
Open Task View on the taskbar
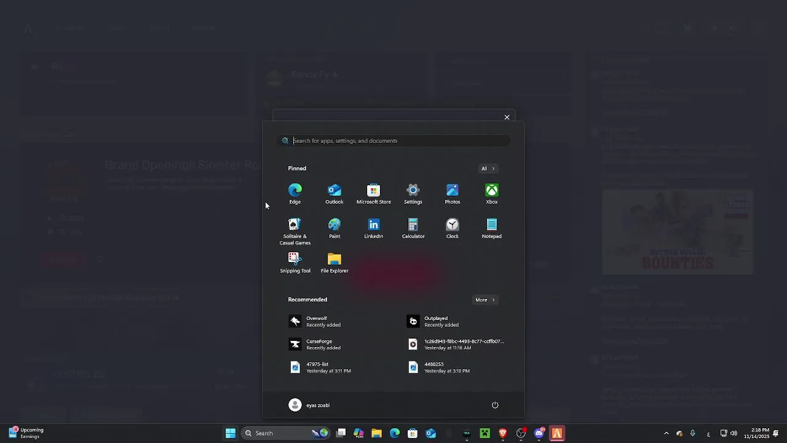(341, 433)
